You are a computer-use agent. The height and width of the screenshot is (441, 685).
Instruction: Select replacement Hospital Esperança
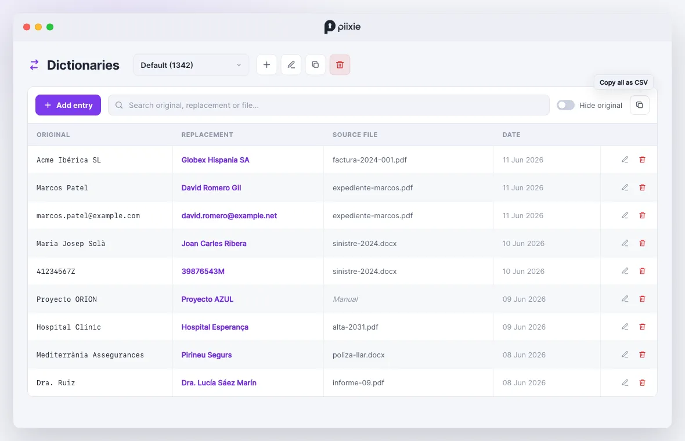[215, 327]
